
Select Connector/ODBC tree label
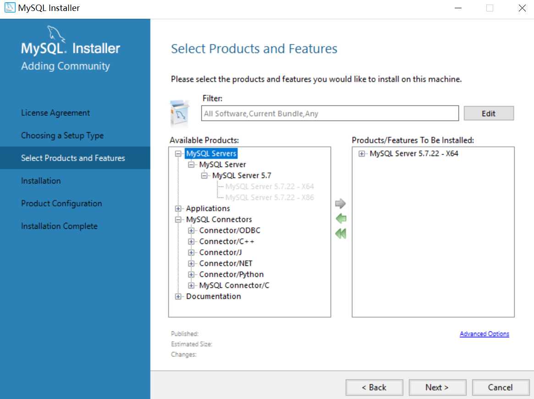coord(230,231)
